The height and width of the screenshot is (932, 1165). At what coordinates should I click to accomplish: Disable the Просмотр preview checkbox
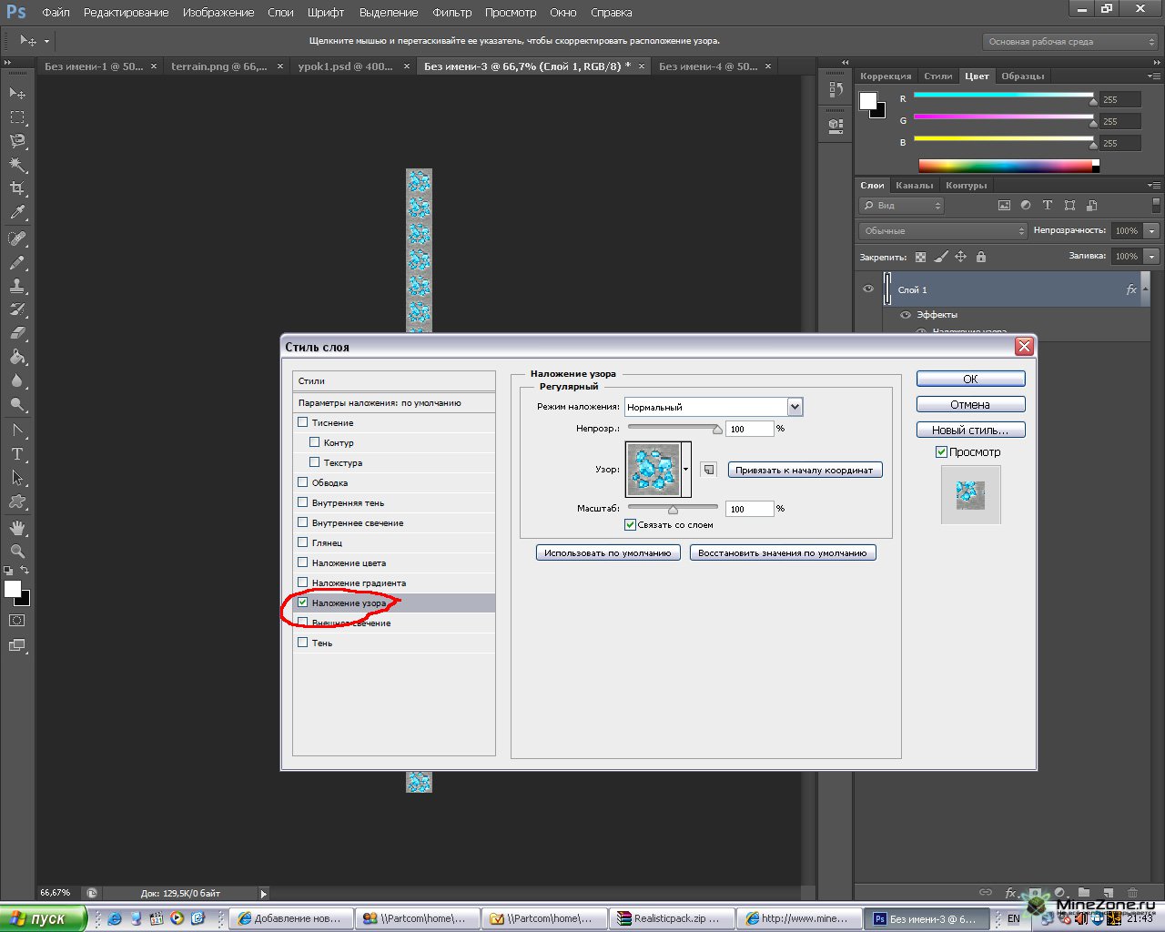(941, 452)
